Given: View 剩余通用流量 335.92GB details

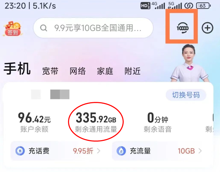Looking at the screenshot, I should (x=96, y=122).
